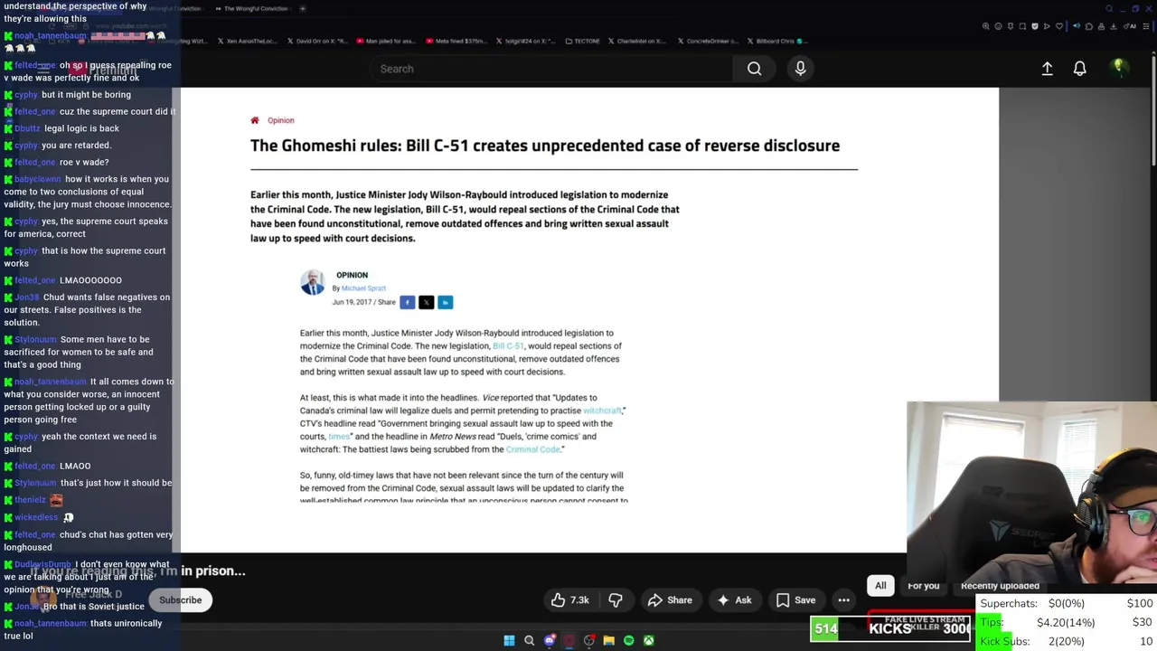Focus the YouTube Search input field

tap(551, 69)
